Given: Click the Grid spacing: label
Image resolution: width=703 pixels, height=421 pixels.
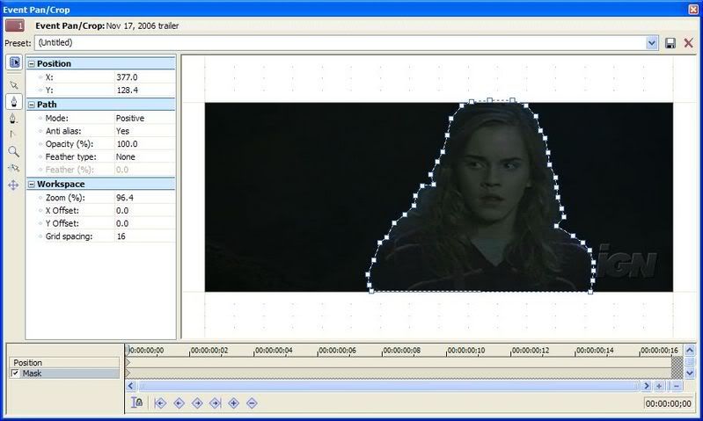Looking at the screenshot, I should (69, 236).
